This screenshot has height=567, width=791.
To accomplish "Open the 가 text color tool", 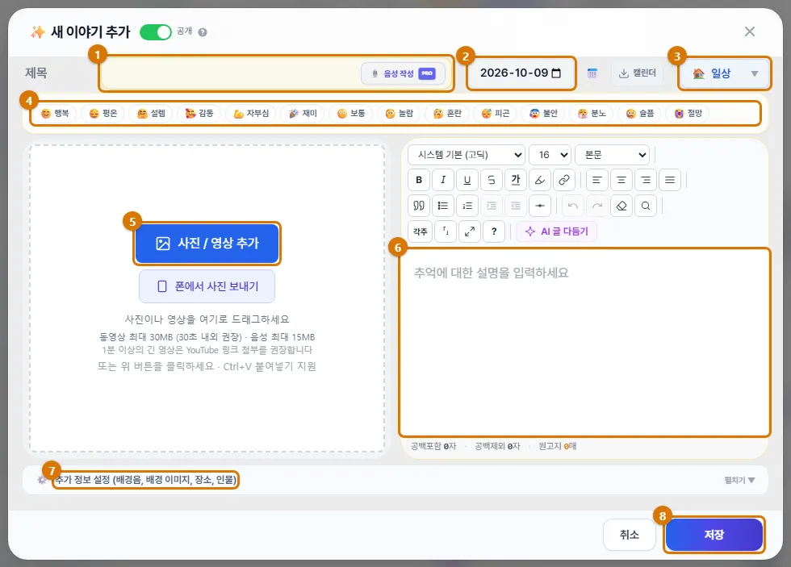I will point(516,180).
